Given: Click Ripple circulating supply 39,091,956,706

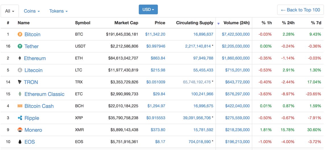Looking at the screenshot, I should click(197, 118).
